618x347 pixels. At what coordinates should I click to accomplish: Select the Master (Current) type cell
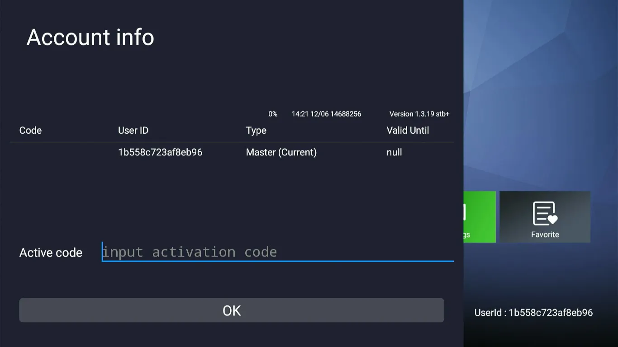point(281,152)
